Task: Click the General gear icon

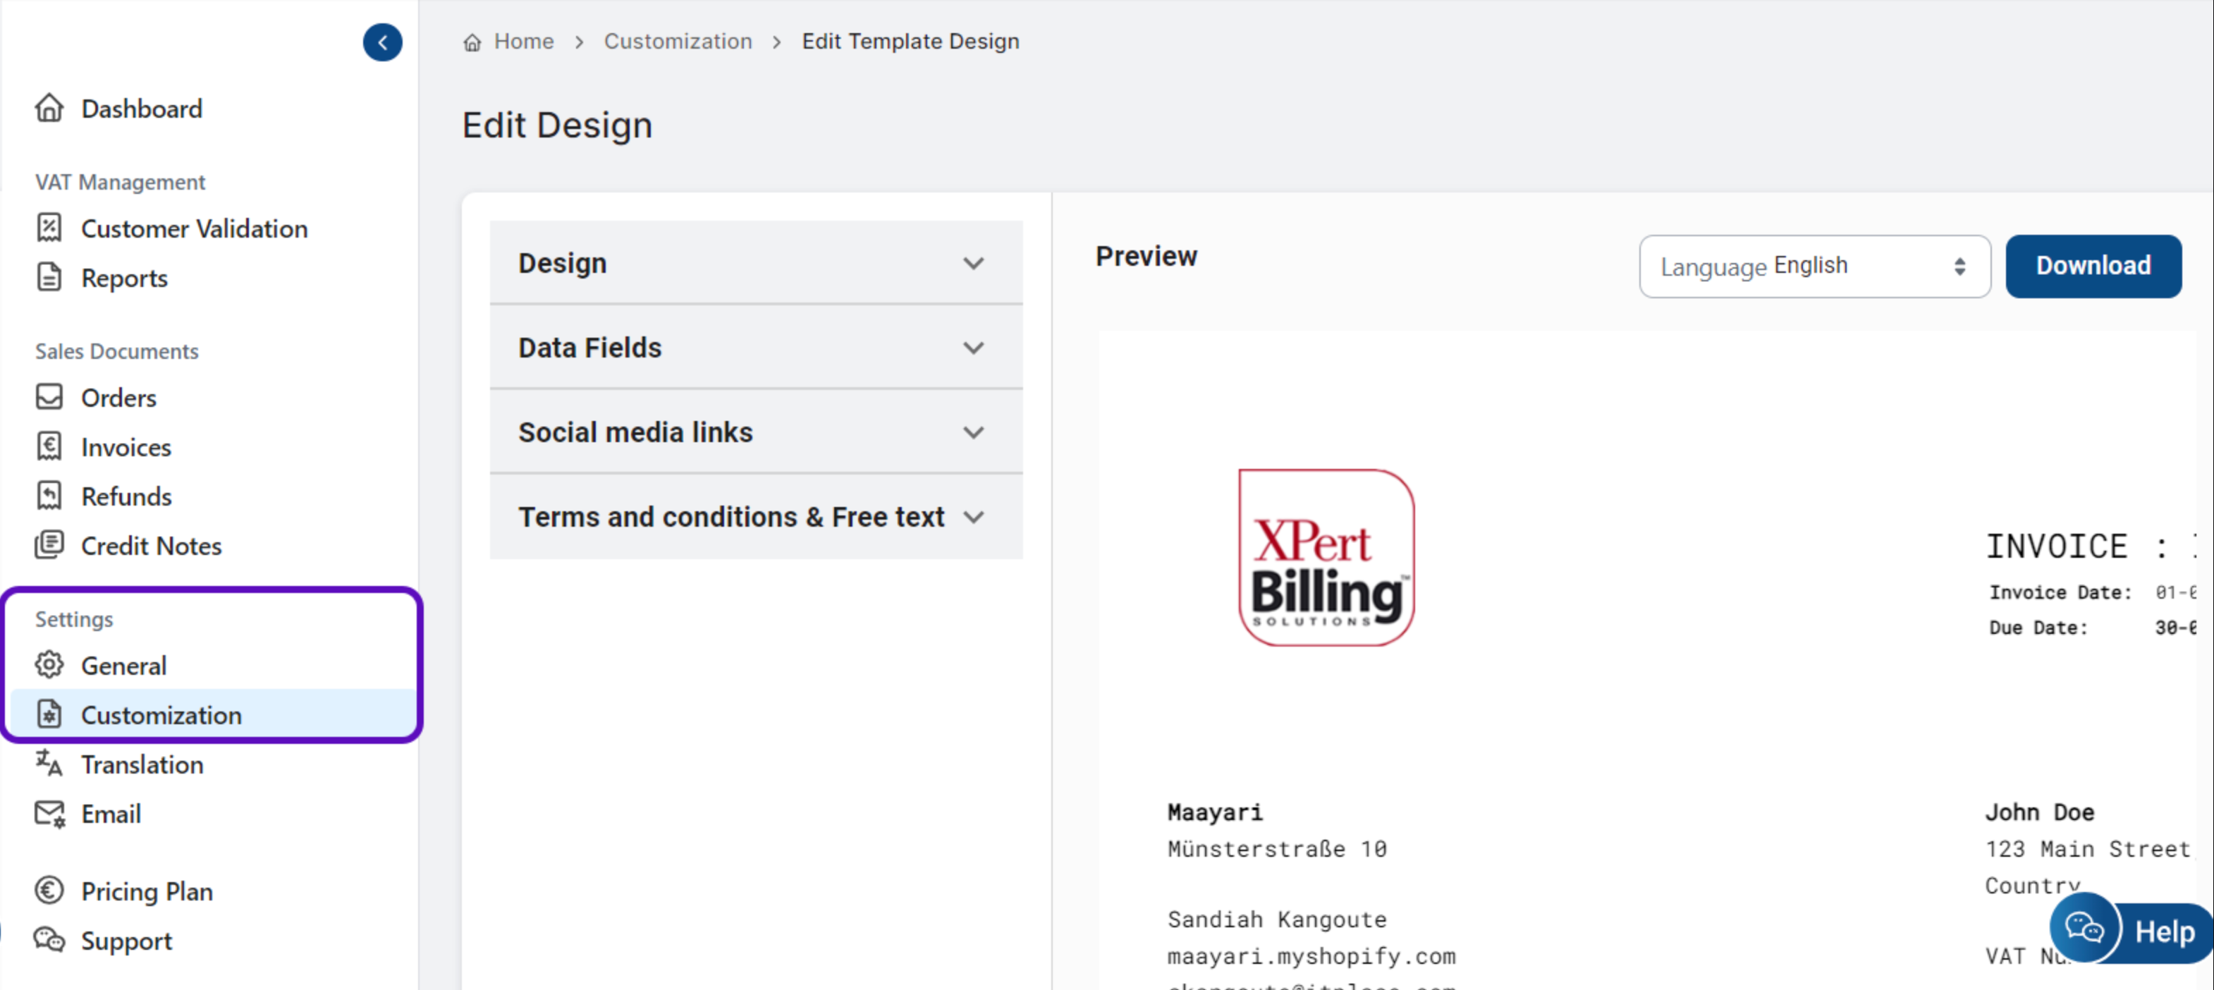Action: [x=49, y=665]
